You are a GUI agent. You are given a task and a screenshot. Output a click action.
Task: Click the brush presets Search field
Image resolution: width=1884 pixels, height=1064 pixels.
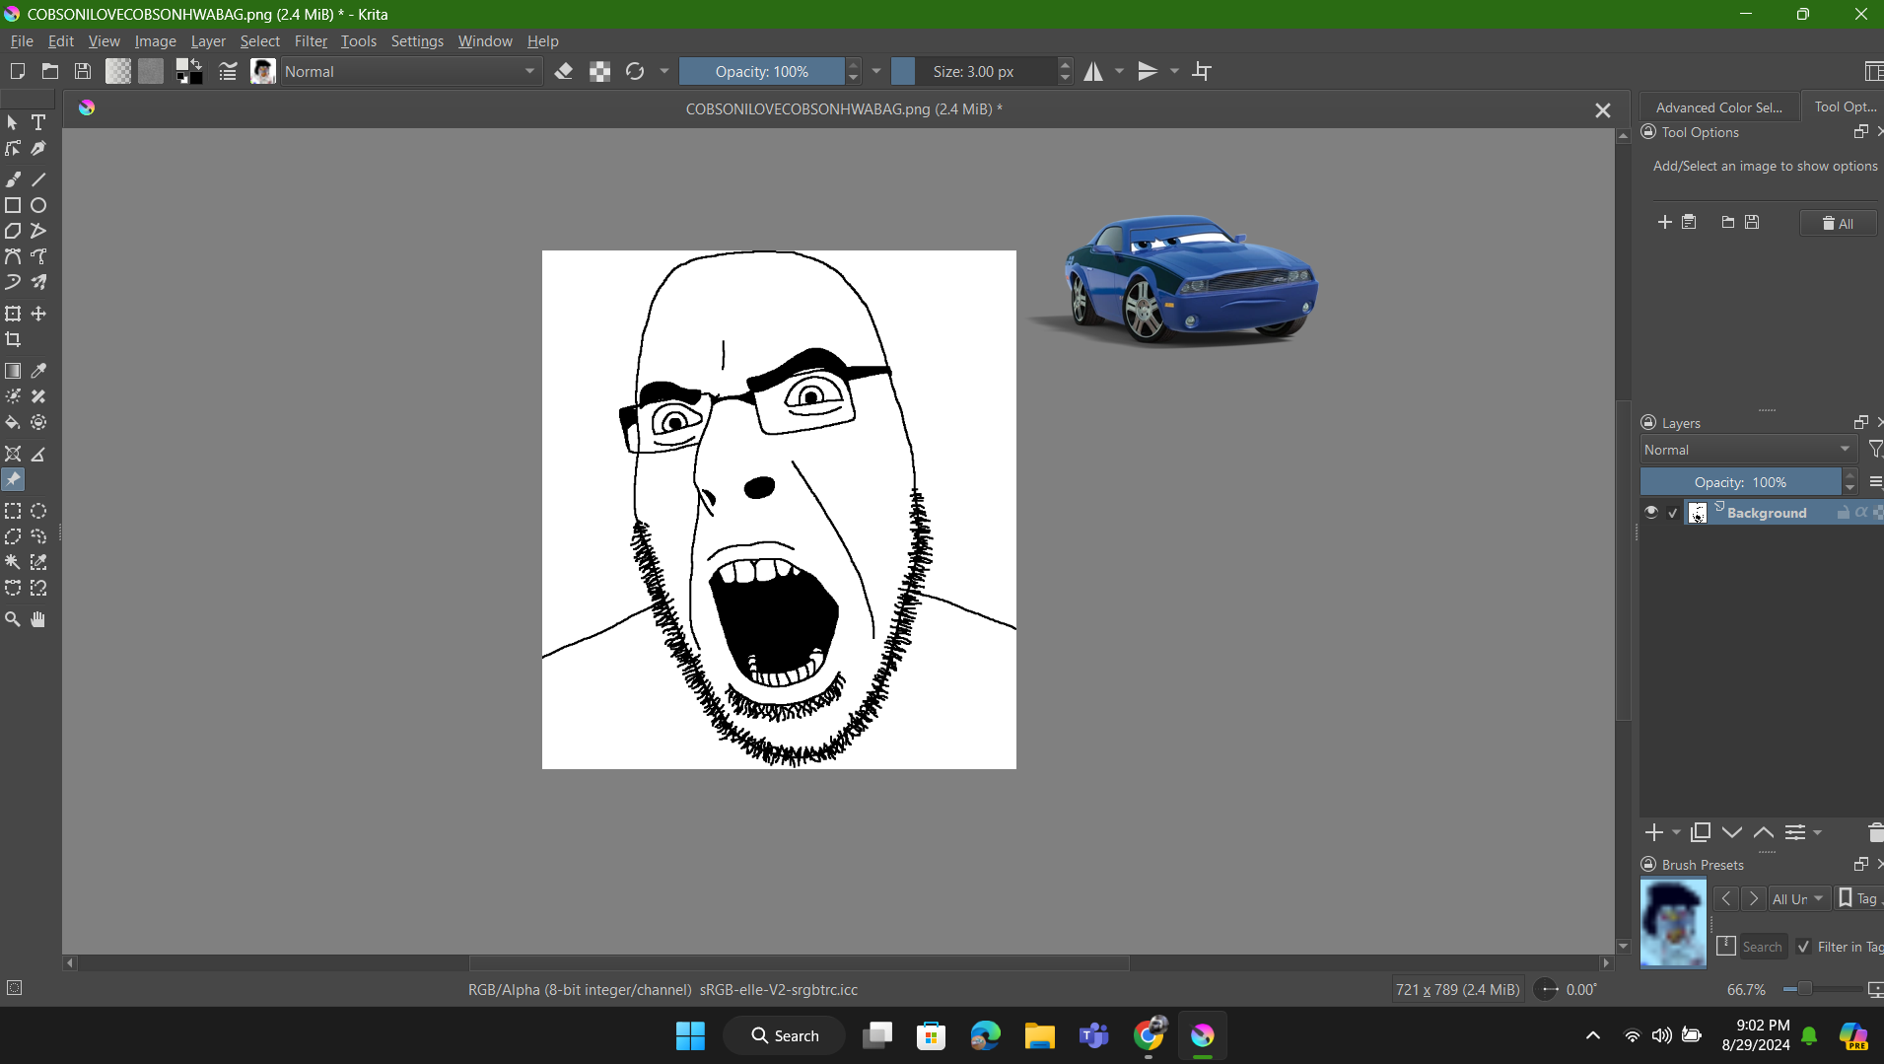click(1763, 947)
